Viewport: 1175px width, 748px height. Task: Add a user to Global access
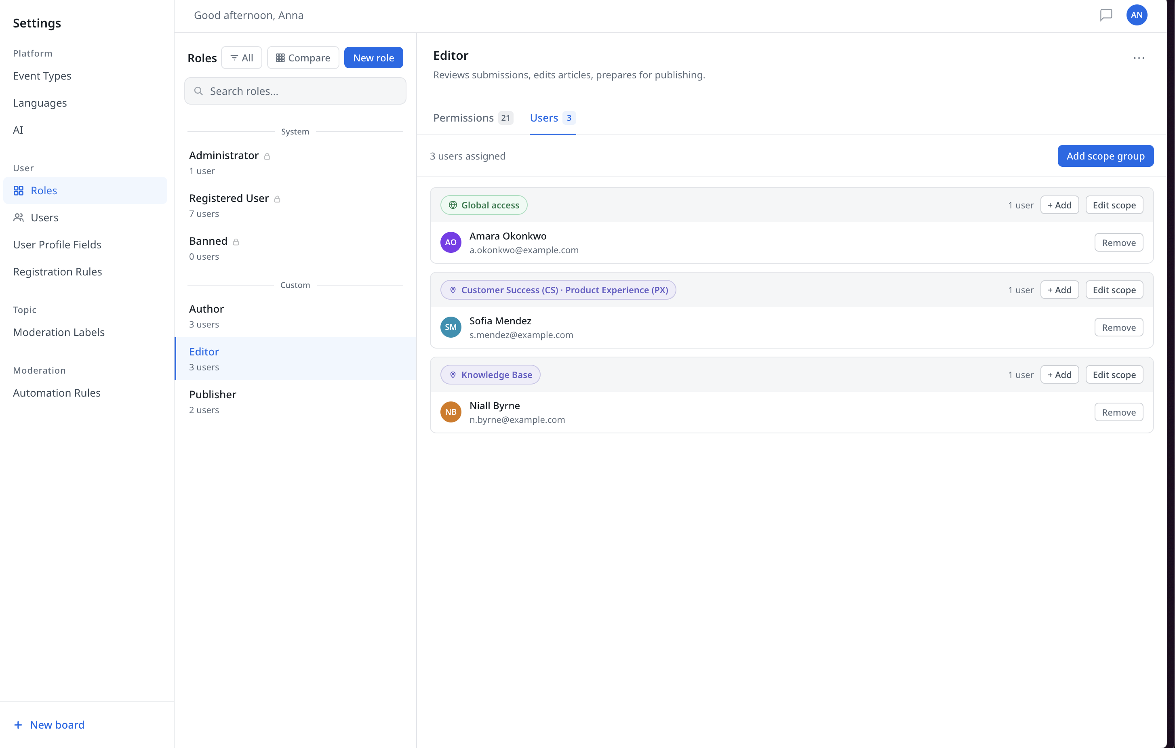(1059, 205)
